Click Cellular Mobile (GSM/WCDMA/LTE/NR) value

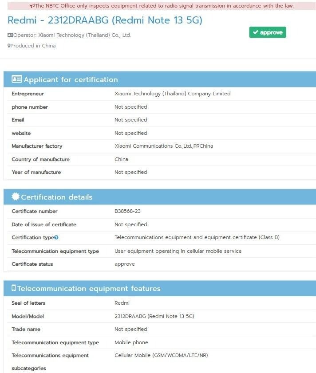161,355
